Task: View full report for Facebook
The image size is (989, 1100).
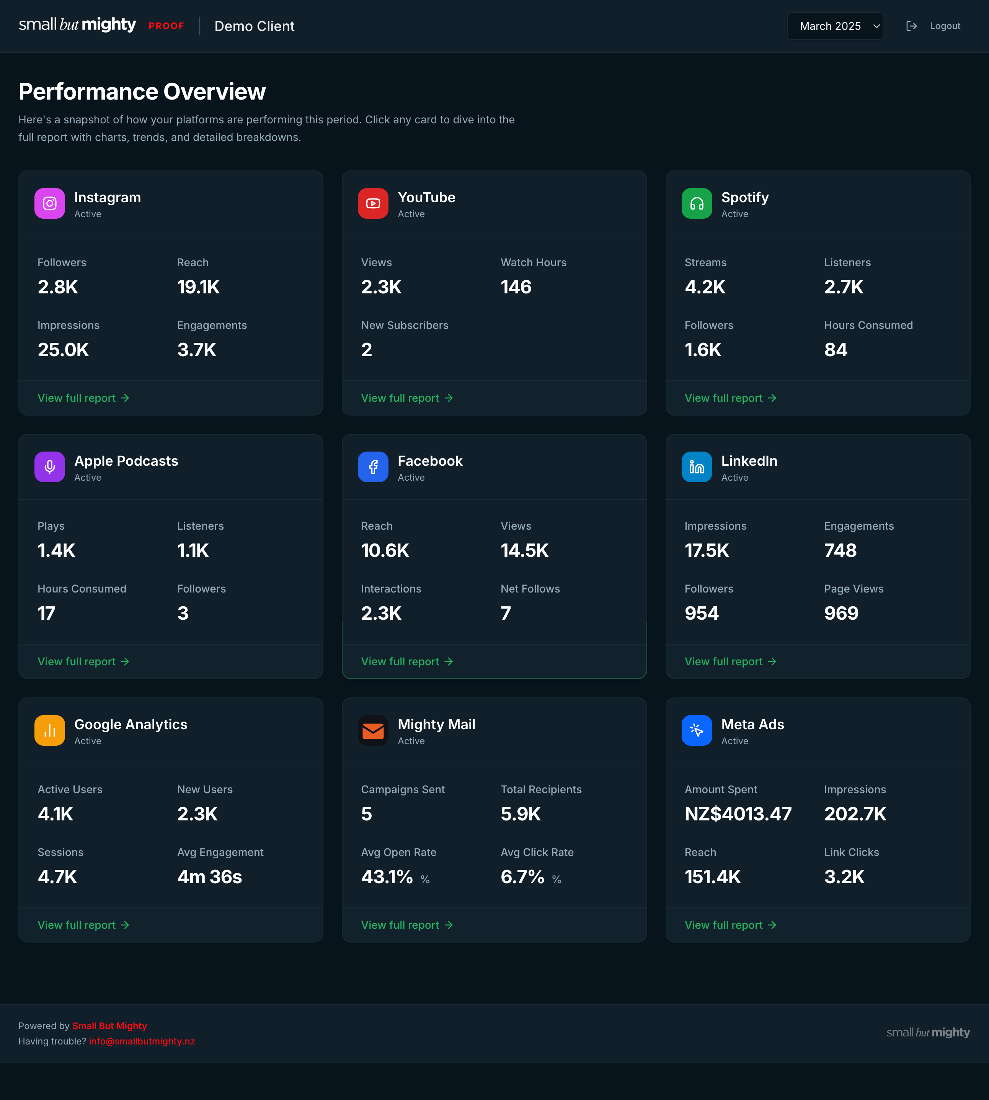Action: [407, 661]
